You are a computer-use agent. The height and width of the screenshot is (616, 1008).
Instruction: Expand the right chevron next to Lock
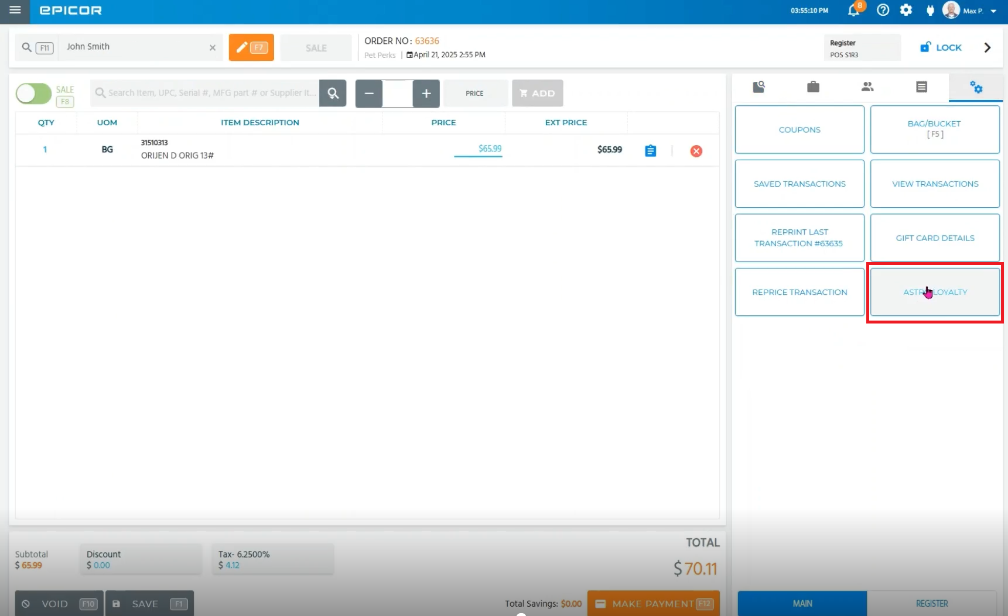coord(988,47)
